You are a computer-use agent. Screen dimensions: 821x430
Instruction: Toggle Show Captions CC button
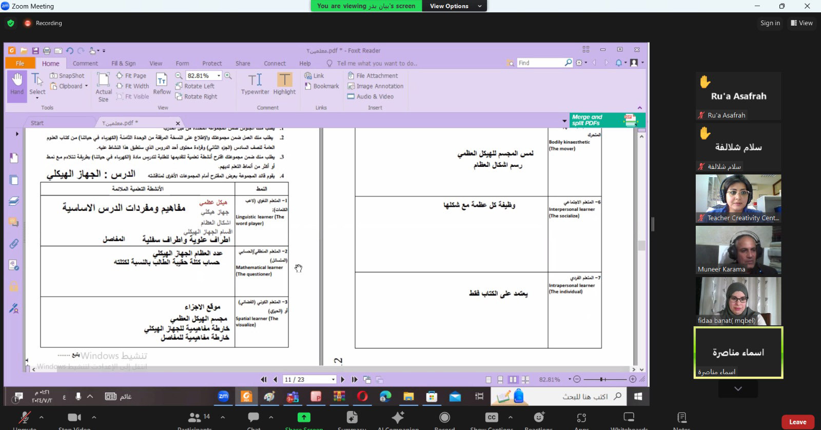click(491, 418)
